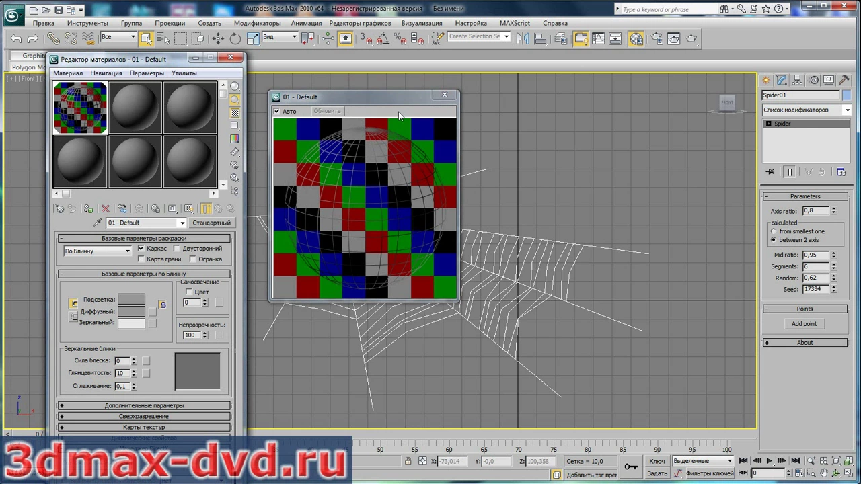The height and width of the screenshot is (484, 861).
Task: Select 'between 2 axis' radio button
Action: (774, 240)
